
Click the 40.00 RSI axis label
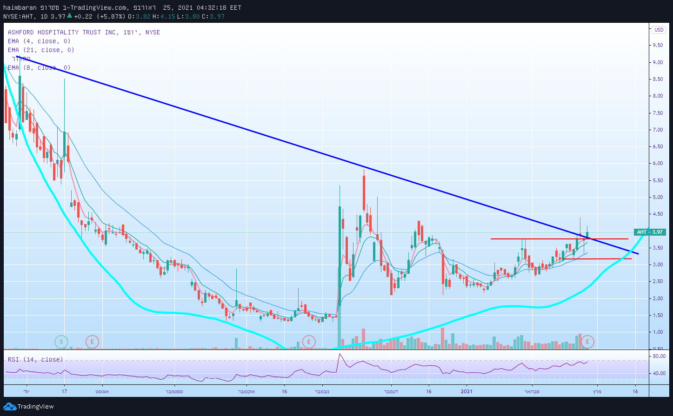tap(659, 373)
